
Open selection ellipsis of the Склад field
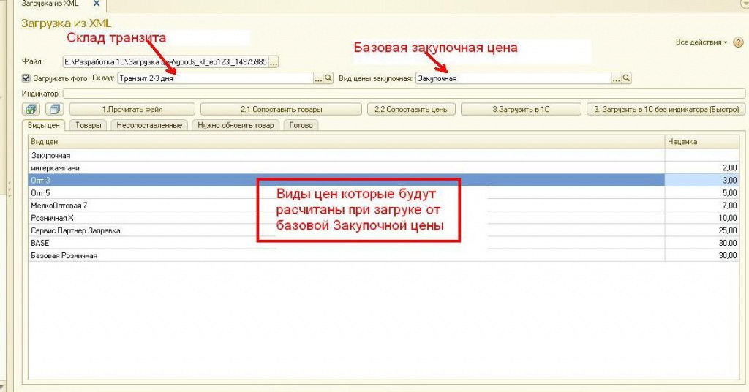click(319, 78)
